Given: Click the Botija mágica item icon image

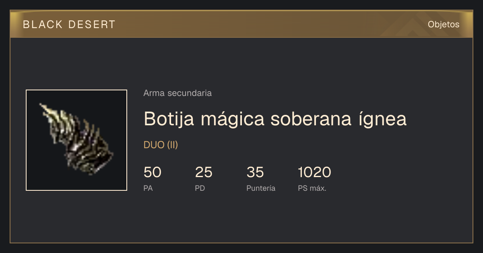Looking at the screenshot, I should pos(76,140).
